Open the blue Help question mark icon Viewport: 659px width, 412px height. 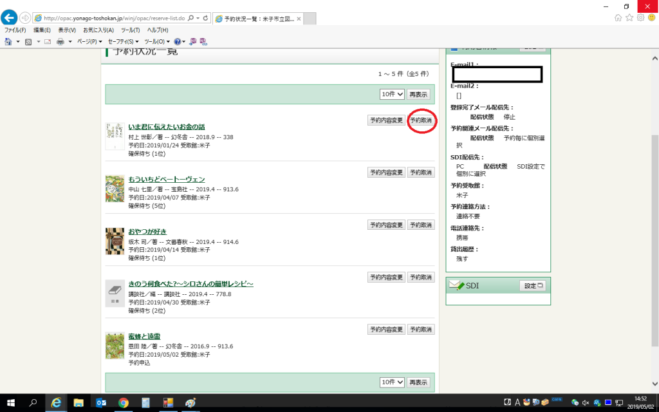(x=178, y=42)
